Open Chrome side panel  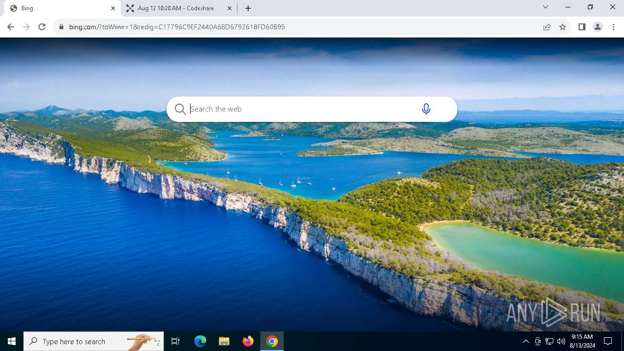point(582,27)
